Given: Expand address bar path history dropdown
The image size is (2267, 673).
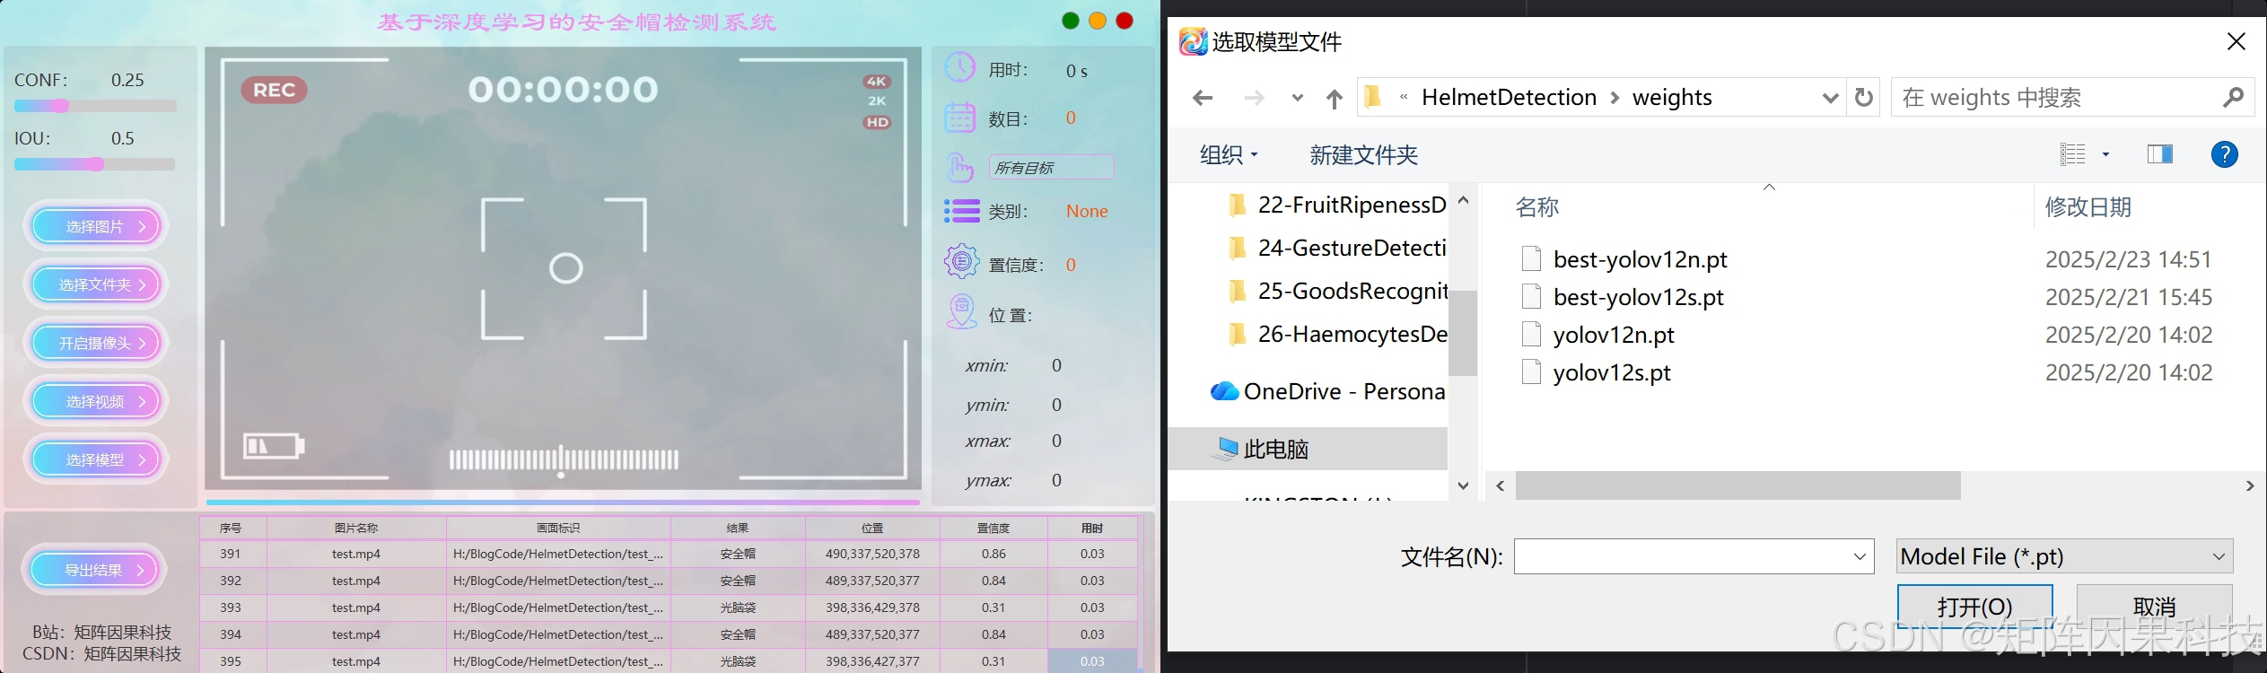Looking at the screenshot, I should [1830, 98].
